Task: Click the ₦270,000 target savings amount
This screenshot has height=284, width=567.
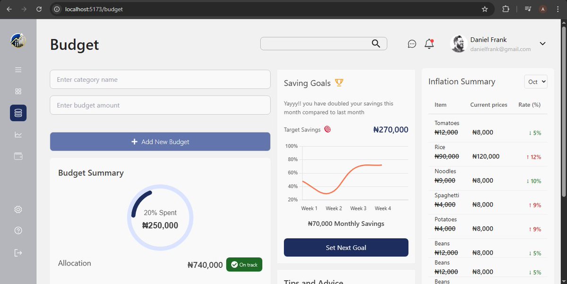Action: click(x=391, y=129)
